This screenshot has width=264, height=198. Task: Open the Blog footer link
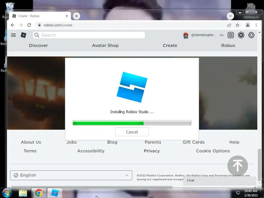coord(112,142)
